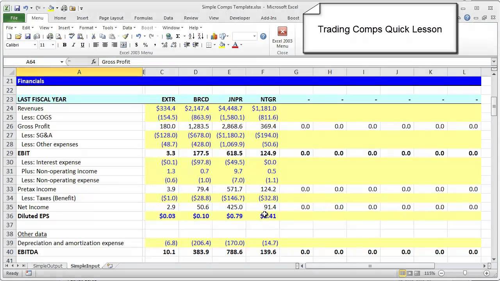Open the Chart Wizard icon
500x281 pixels.
(x=214, y=36)
